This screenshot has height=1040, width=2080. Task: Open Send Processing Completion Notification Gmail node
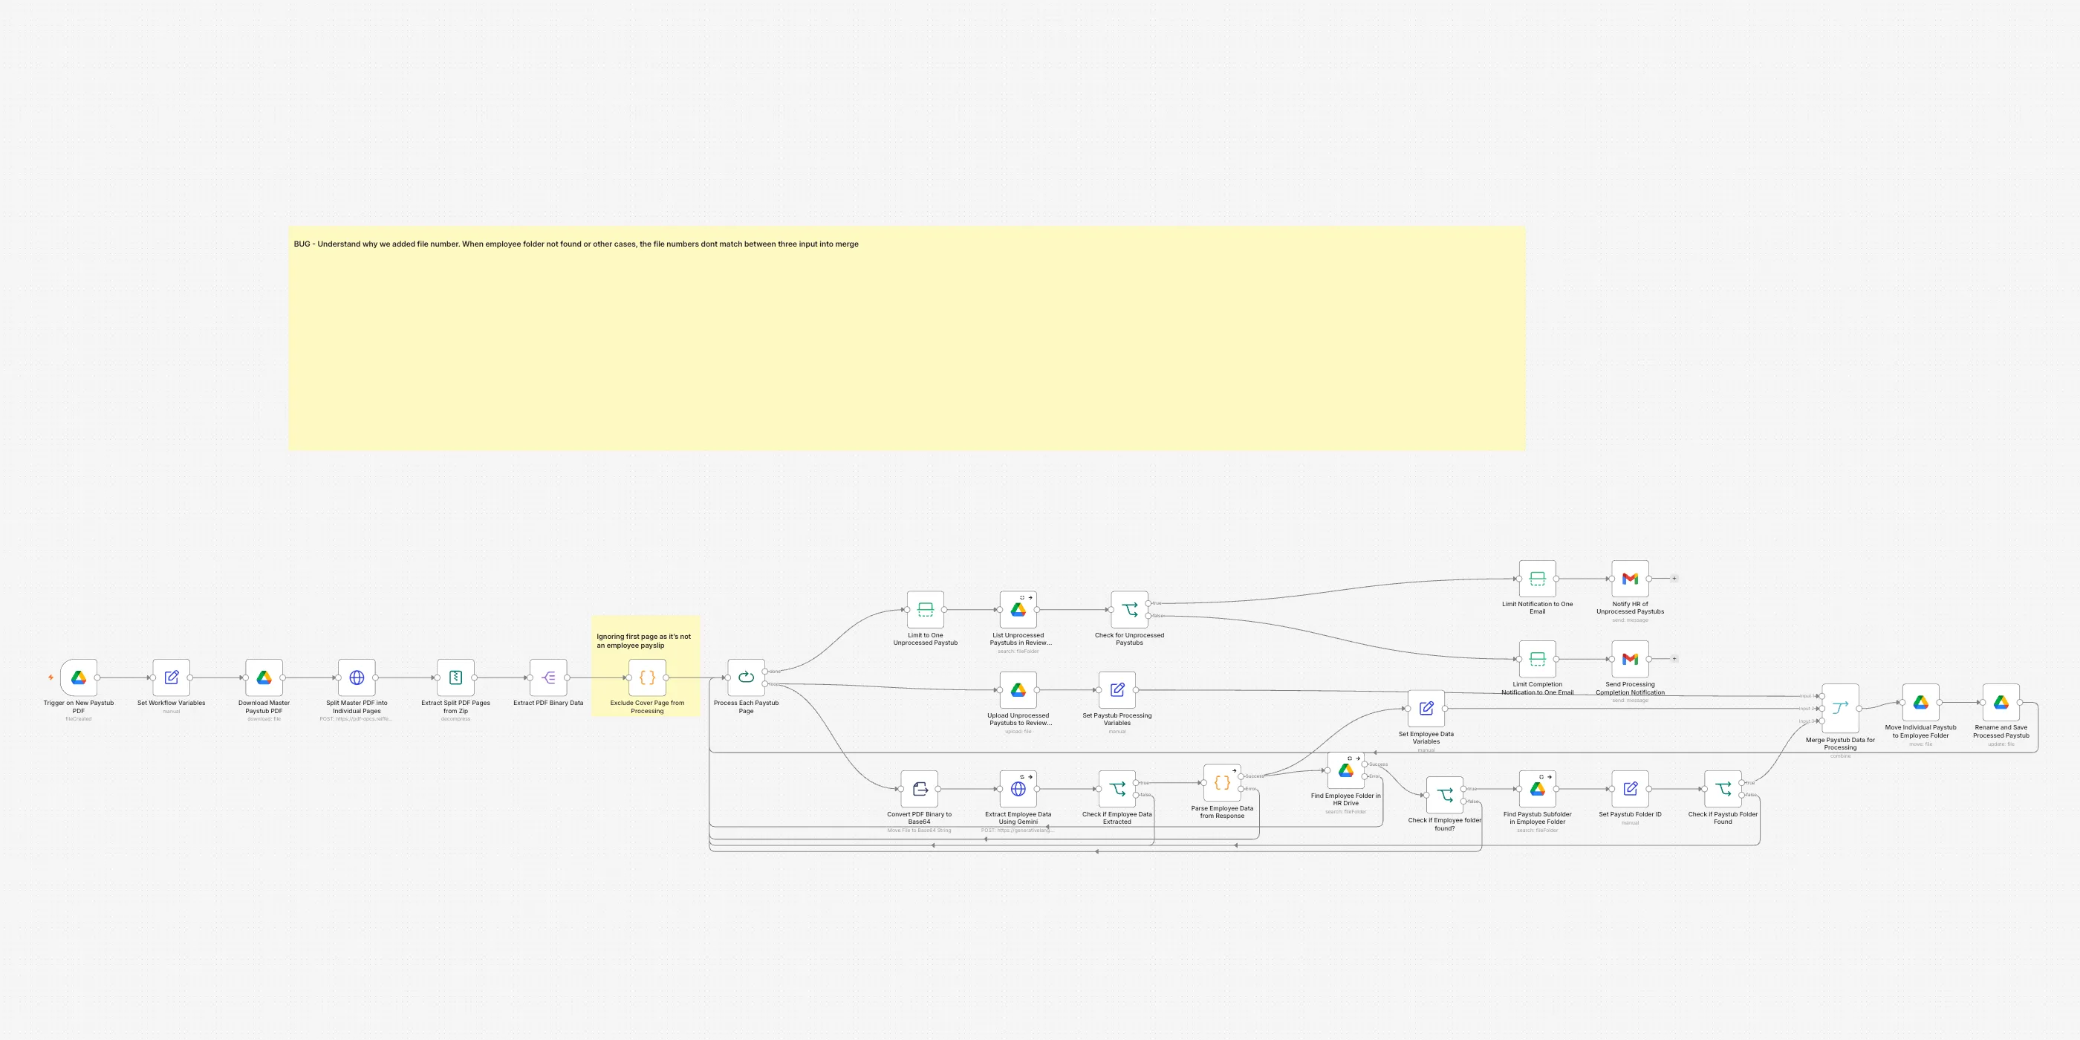pyautogui.click(x=1631, y=659)
